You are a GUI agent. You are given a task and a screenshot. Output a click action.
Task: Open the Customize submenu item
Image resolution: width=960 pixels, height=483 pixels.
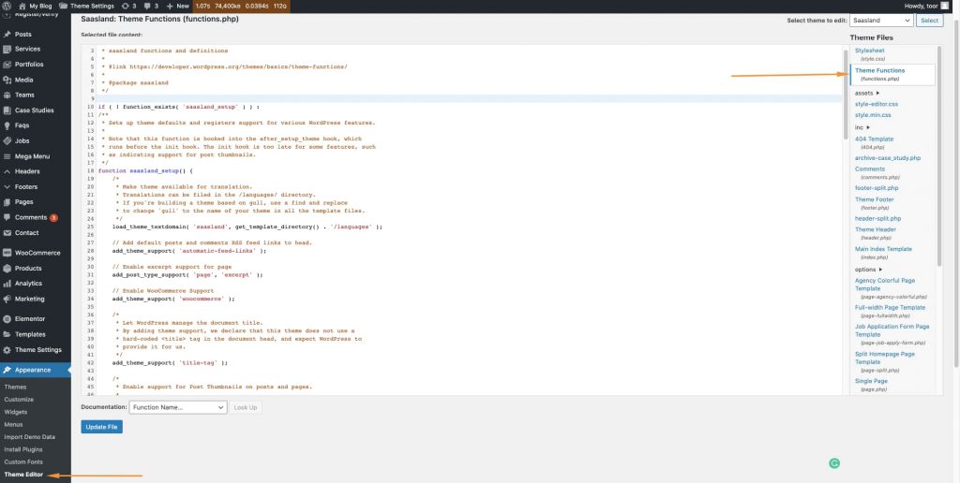tap(19, 400)
